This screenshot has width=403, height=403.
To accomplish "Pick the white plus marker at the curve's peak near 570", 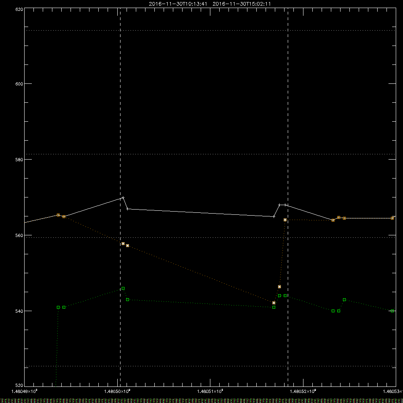I will (x=123, y=197).
